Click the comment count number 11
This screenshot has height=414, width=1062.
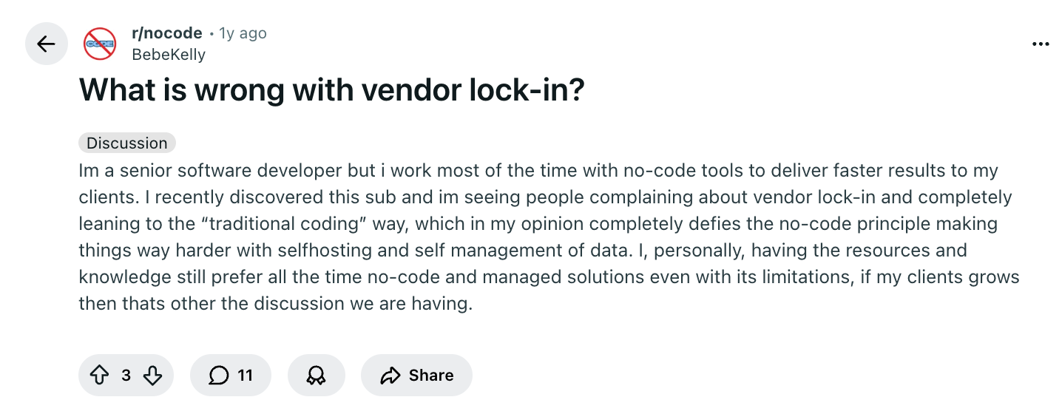click(245, 376)
